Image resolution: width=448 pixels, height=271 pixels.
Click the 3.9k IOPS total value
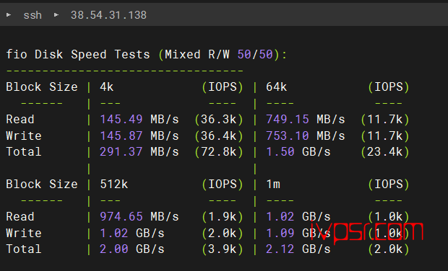point(223,249)
